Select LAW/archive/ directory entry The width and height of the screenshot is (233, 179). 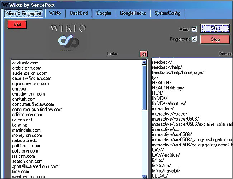[x=166, y=155]
